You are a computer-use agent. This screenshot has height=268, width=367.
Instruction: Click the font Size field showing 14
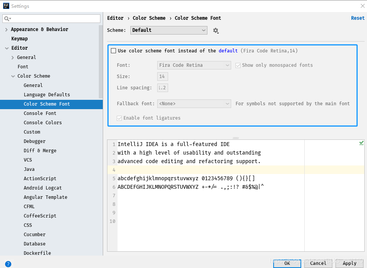(x=162, y=77)
